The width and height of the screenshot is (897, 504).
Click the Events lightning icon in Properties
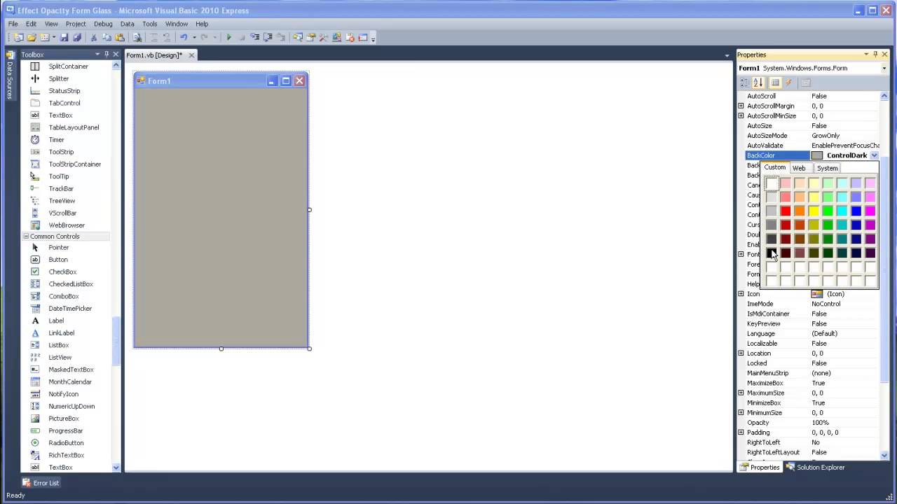(x=789, y=83)
